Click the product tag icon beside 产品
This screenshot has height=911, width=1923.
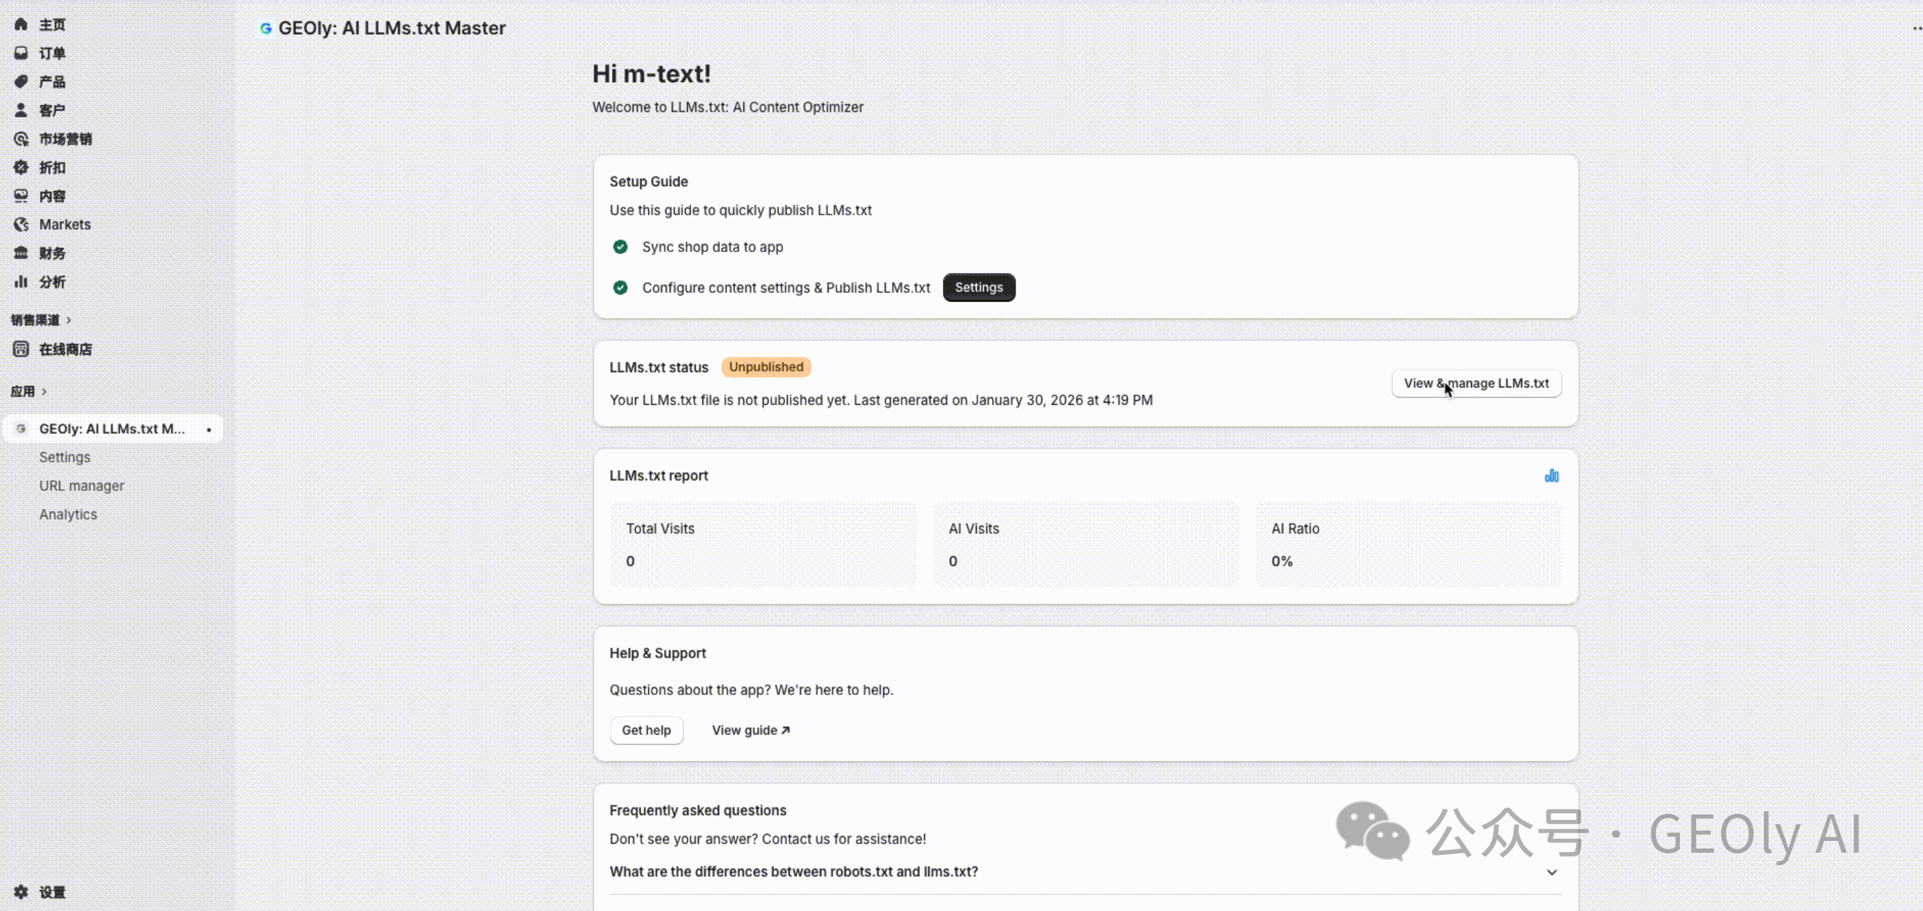21,81
